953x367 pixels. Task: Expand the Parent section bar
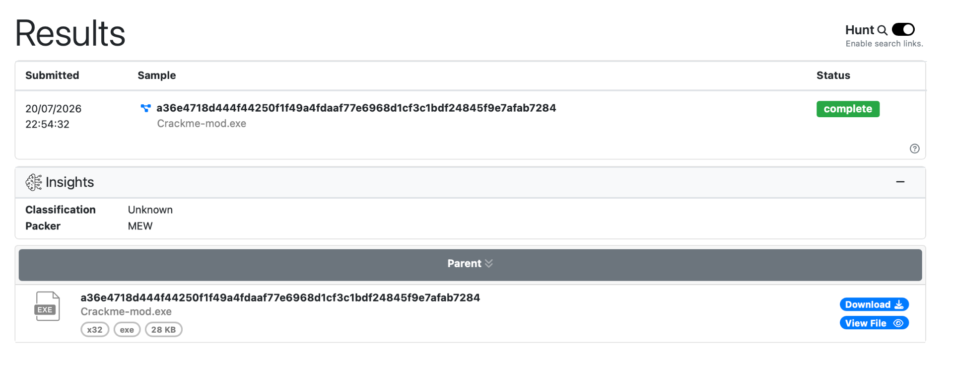(x=470, y=265)
